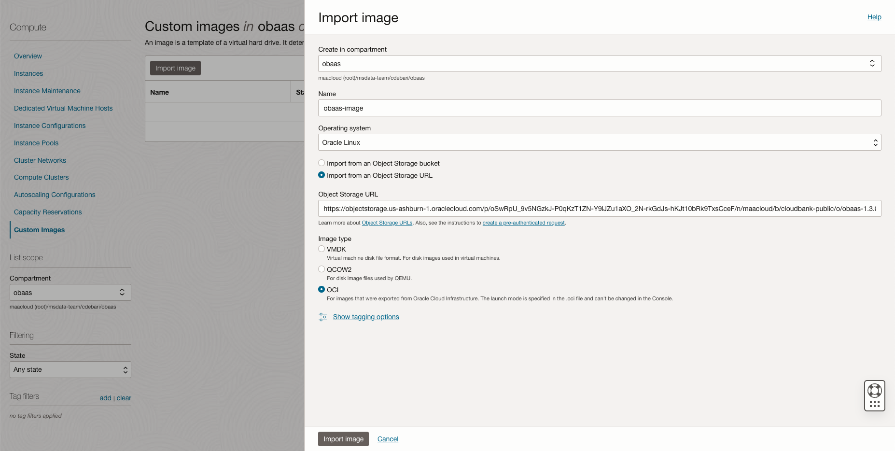Click the Import image button at the bottom
Screen dimensions: 895x451
coord(343,439)
